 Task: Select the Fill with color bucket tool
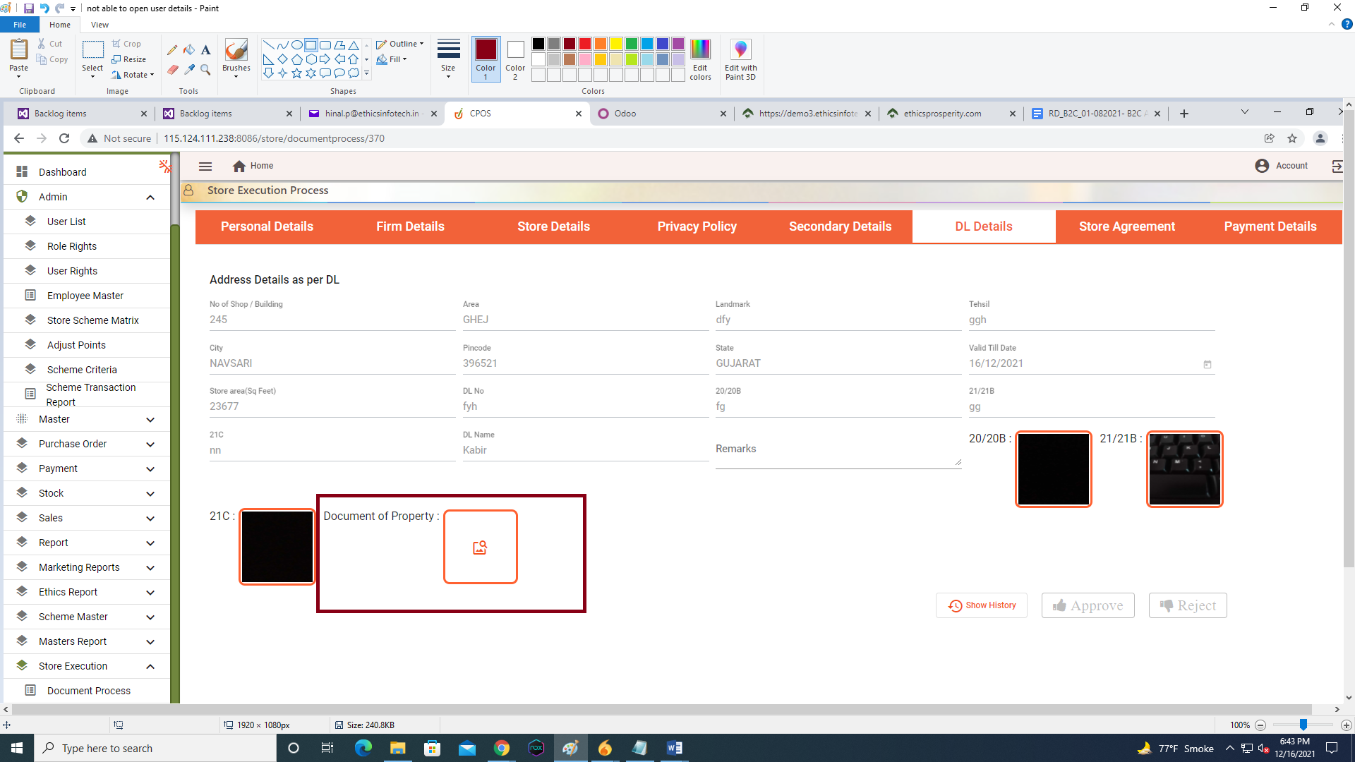[189, 50]
